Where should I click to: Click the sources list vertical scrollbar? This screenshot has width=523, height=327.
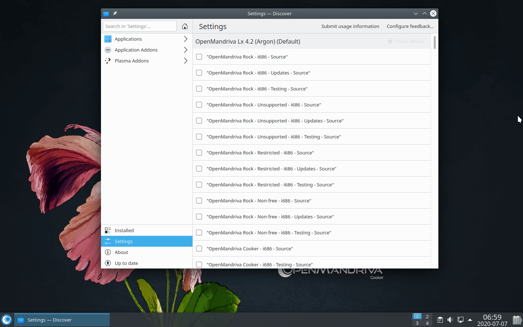tap(435, 42)
